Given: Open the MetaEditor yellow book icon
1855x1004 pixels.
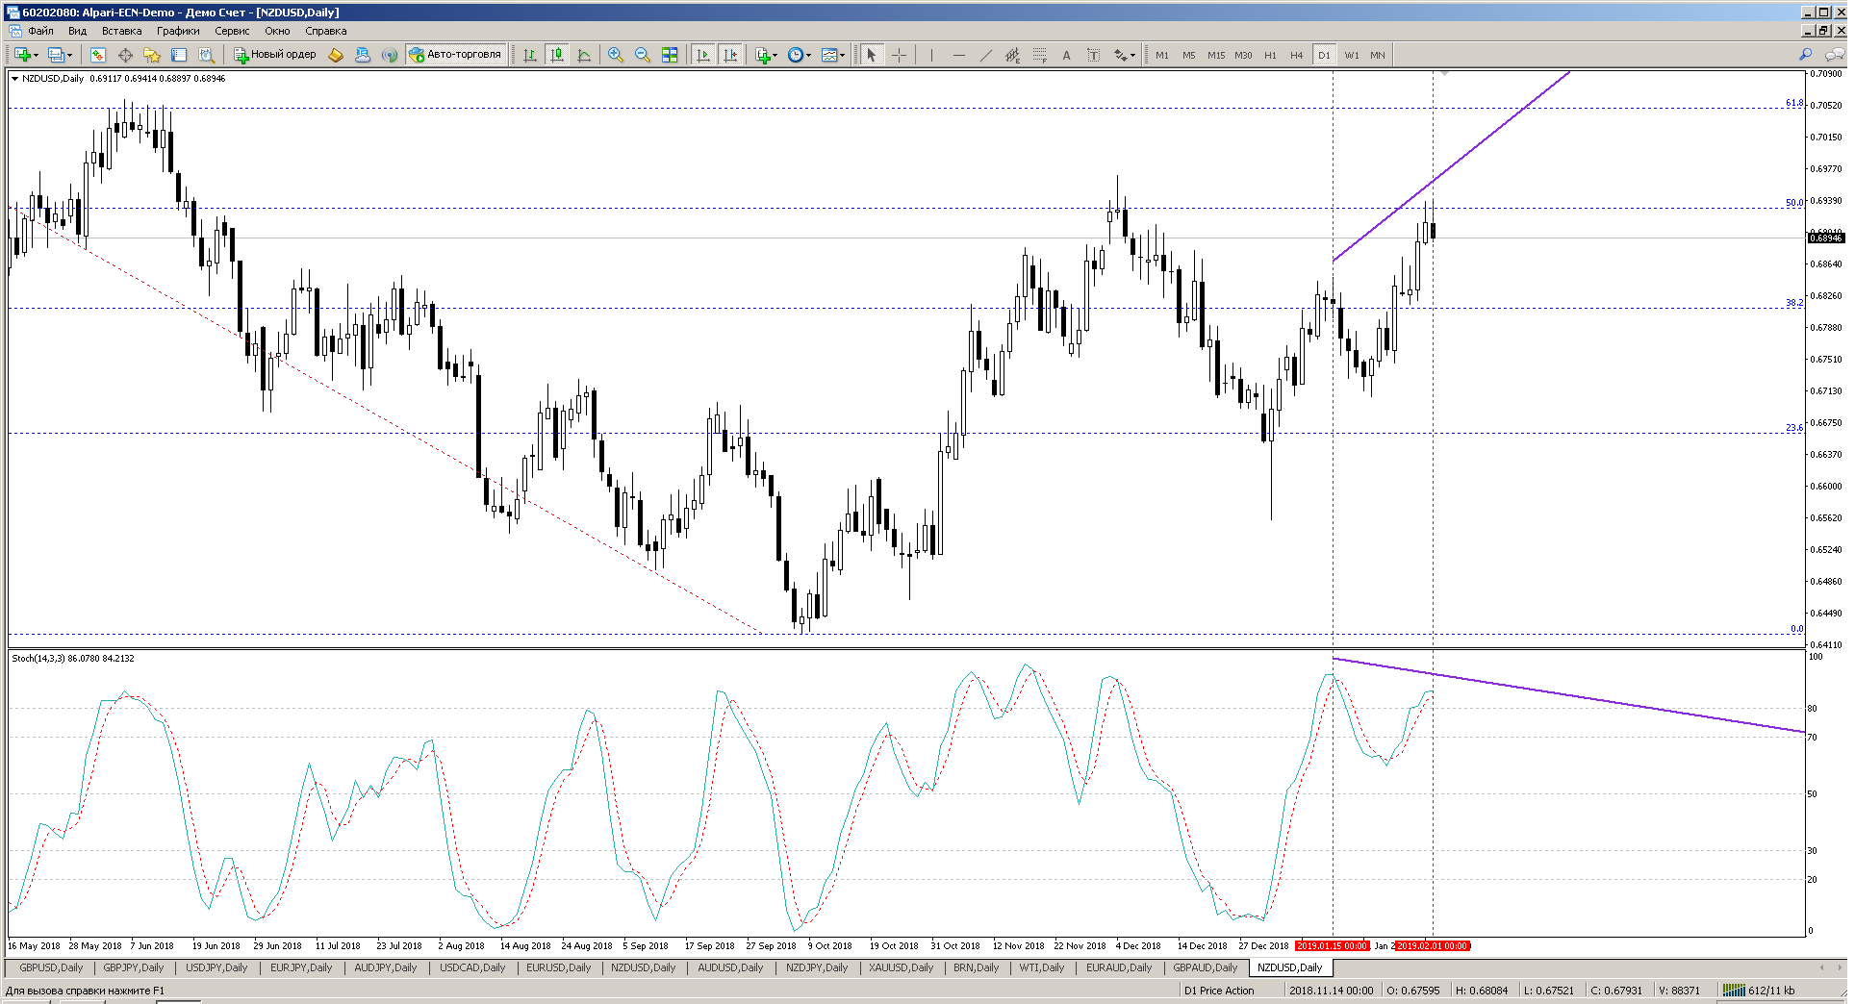Looking at the screenshot, I should [x=336, y=55].
